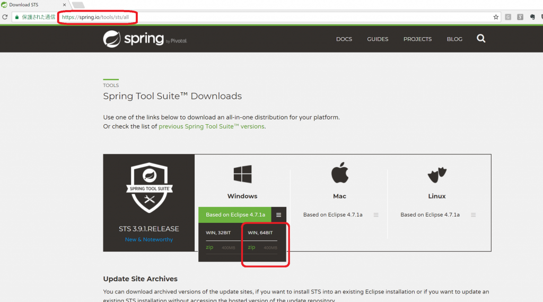543x302 pixels.
Task: Click the Evernote extension icon
Action: pos(533,17)
